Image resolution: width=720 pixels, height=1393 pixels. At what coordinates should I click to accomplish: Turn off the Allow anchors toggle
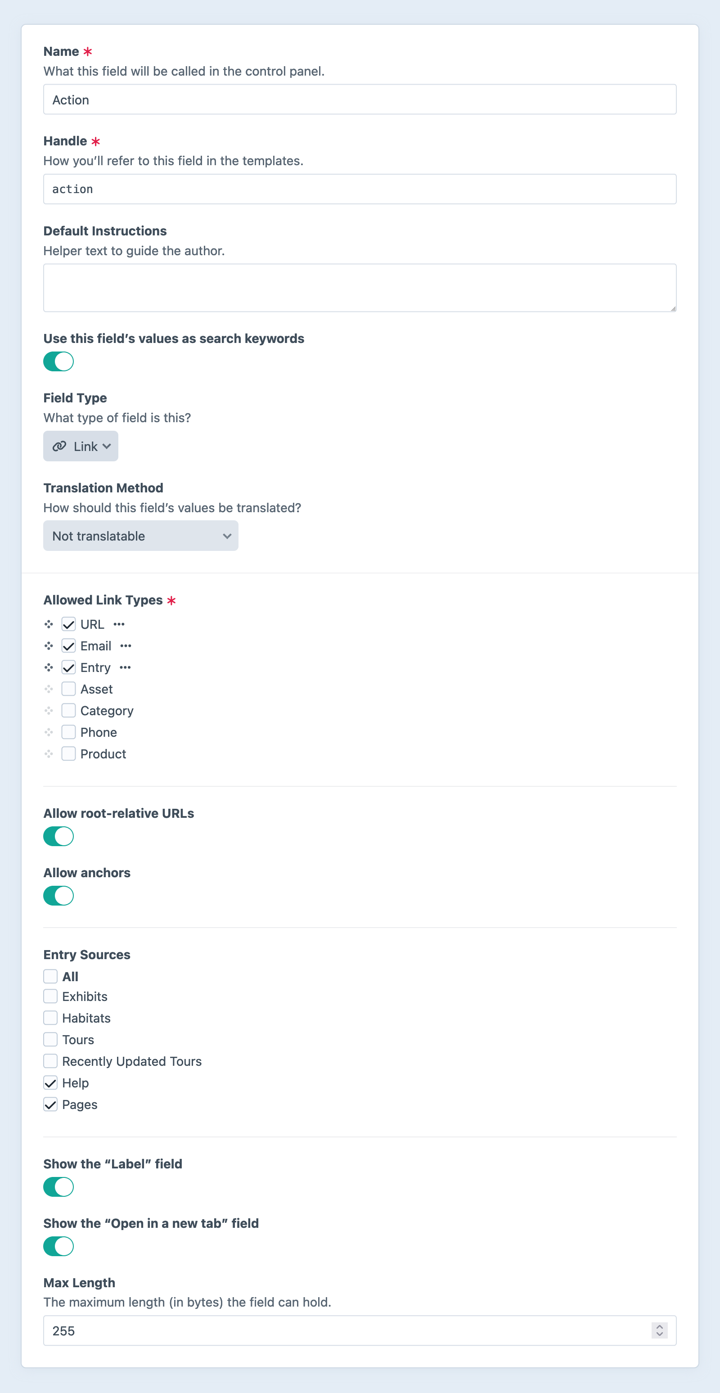pyautogui.click(x=58, y=896)
